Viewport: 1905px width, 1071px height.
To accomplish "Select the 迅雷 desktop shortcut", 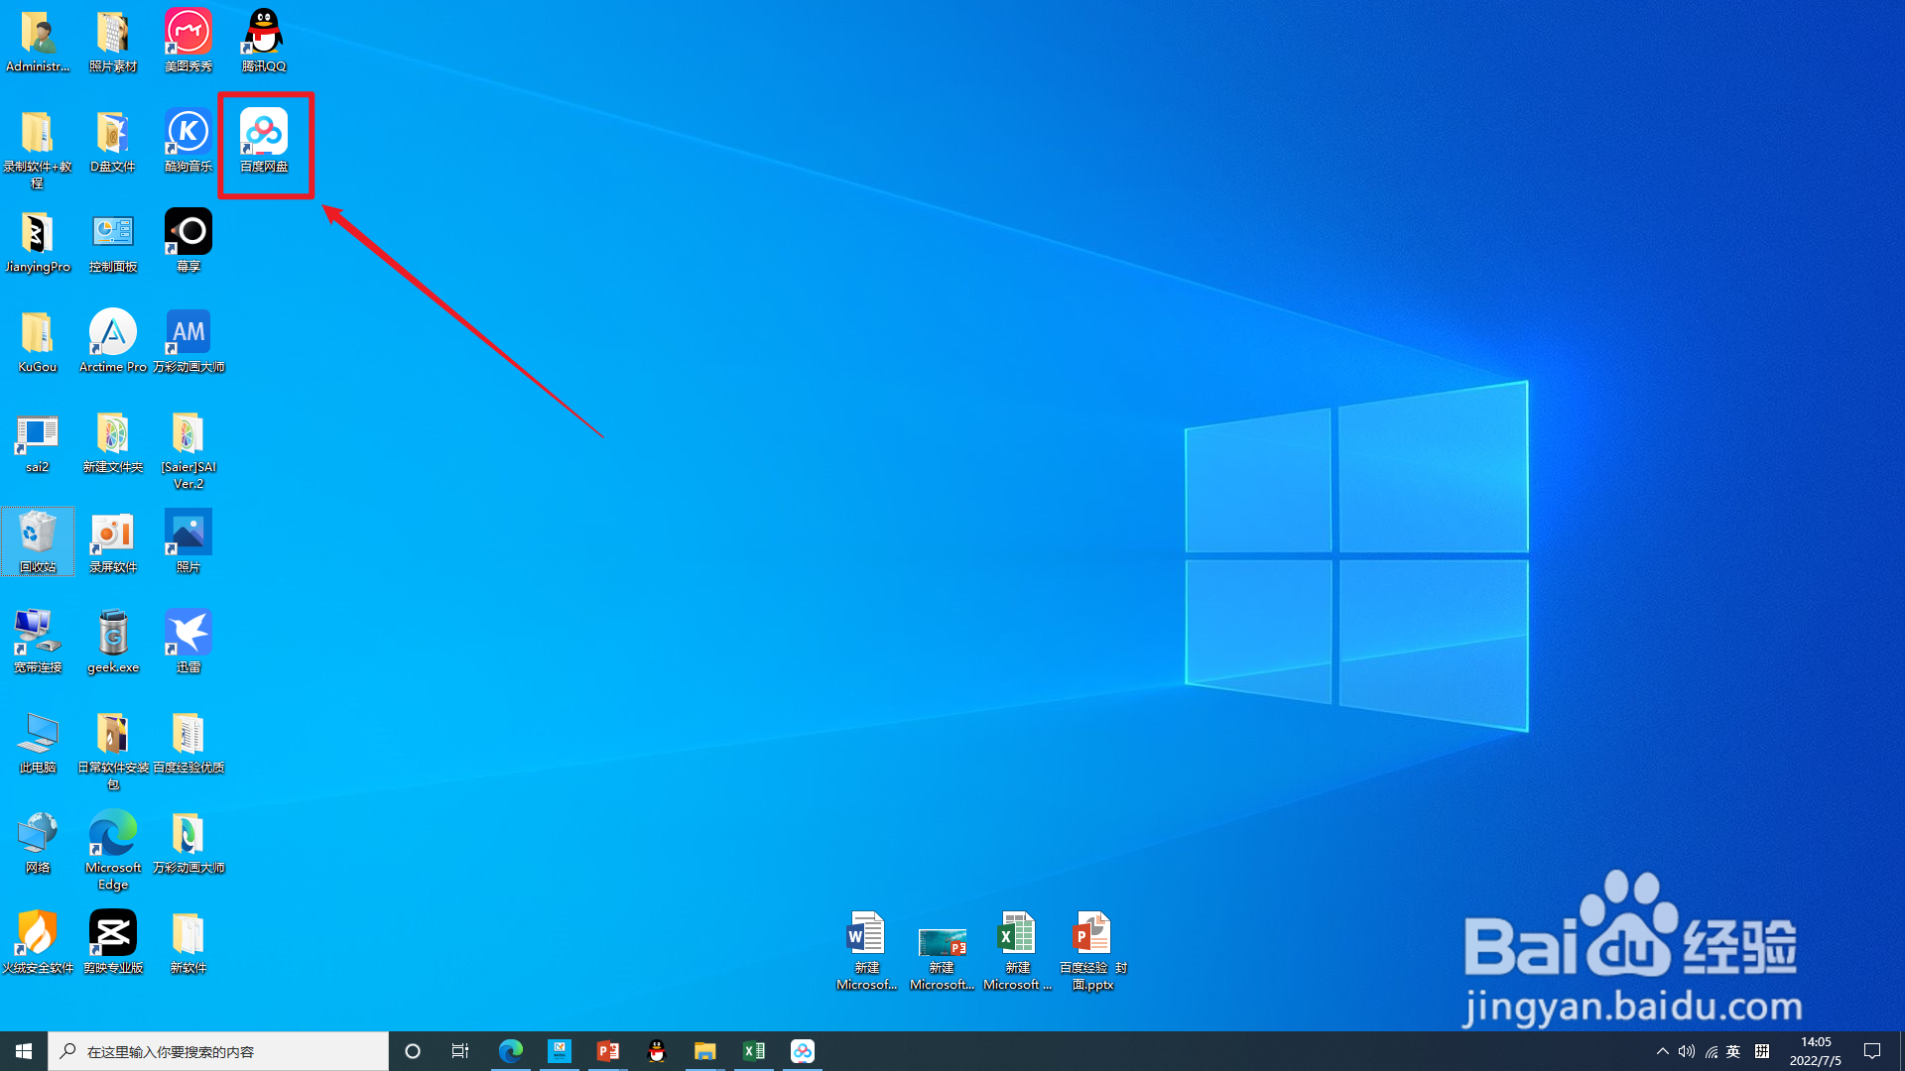I will coord(189,642).
